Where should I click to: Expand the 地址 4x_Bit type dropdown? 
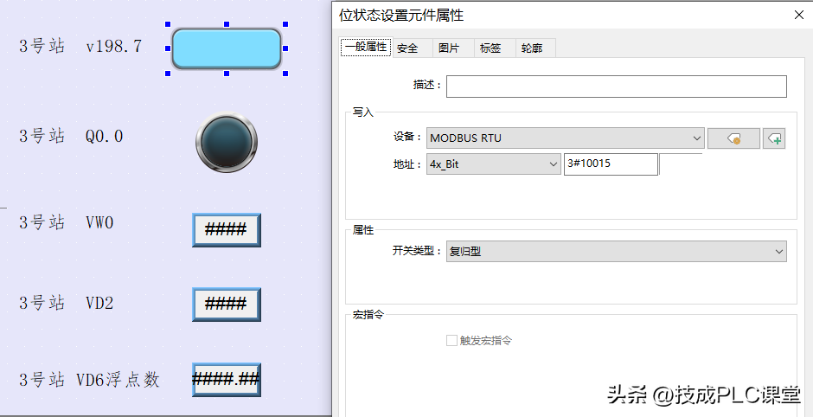[494, 164]
